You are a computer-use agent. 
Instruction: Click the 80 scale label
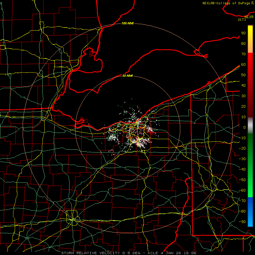pyautogui.click(x=243, y=44)
